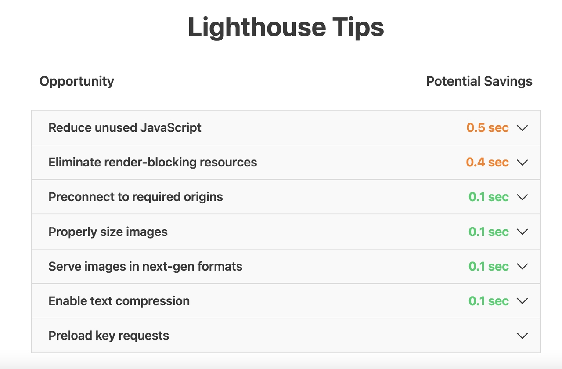Expand chevron for Serve images in next-gen formats
This screenshot has width=562, height=369.
click(522, 267)
